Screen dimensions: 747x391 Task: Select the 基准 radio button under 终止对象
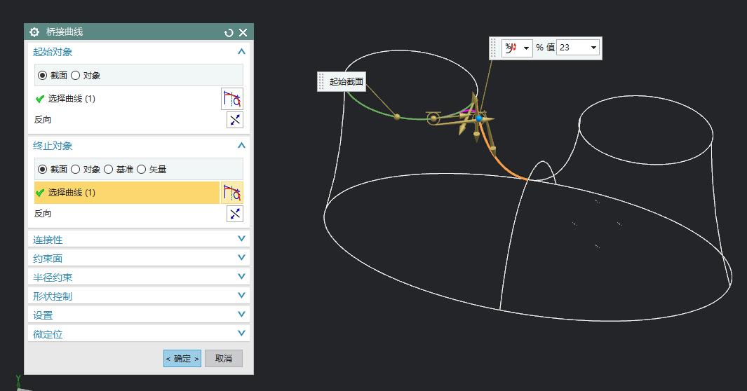pos(109,169)
